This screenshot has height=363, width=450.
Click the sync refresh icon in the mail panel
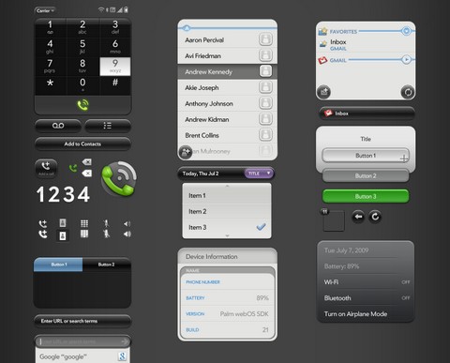coord(408,92)
